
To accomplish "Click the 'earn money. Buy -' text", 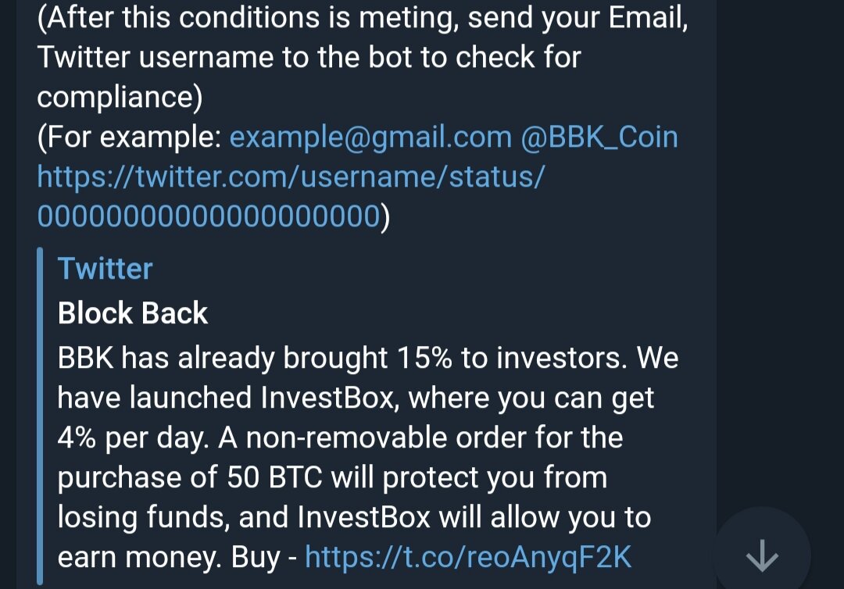I will pos(177,557).
